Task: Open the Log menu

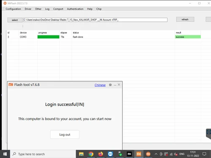Action: pyautogui.click(x=47, y=9)
